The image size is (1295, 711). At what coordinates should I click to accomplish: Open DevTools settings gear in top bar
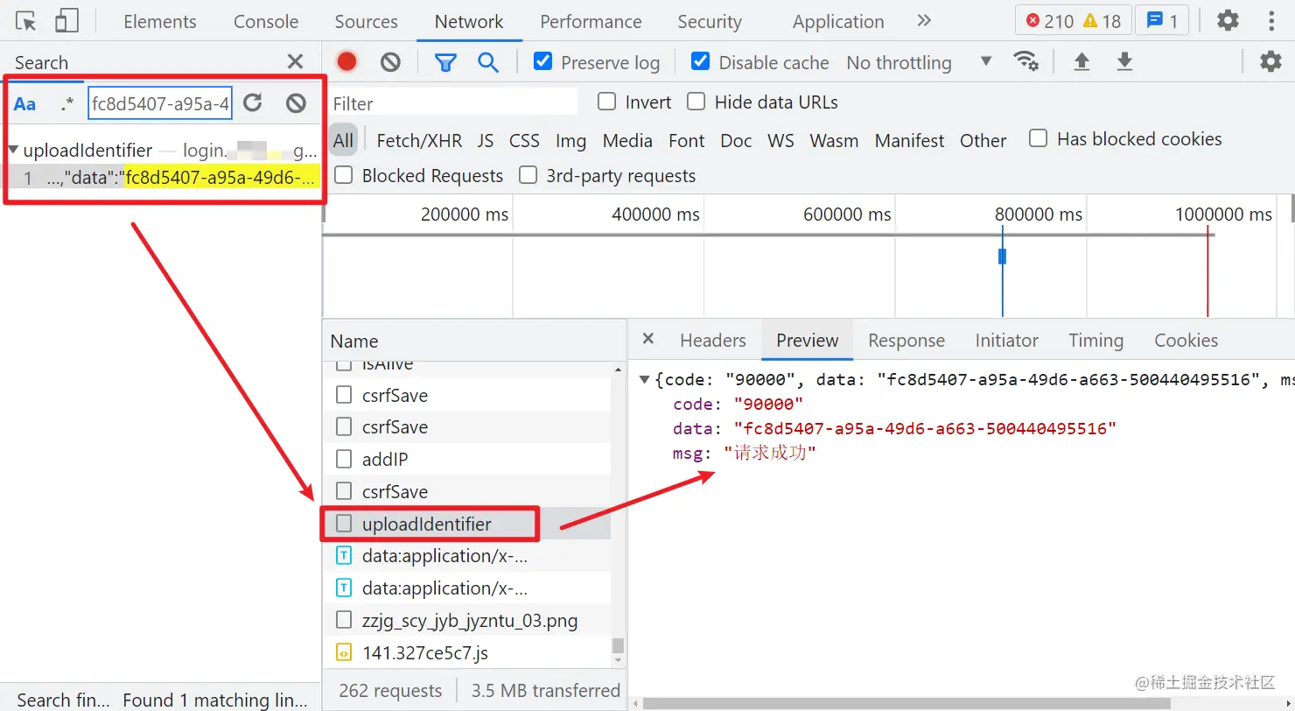click(1228, 20)
